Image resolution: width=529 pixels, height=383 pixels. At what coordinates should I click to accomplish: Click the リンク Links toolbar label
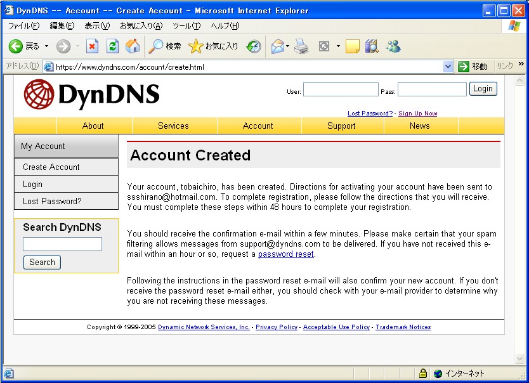point(505,66)
